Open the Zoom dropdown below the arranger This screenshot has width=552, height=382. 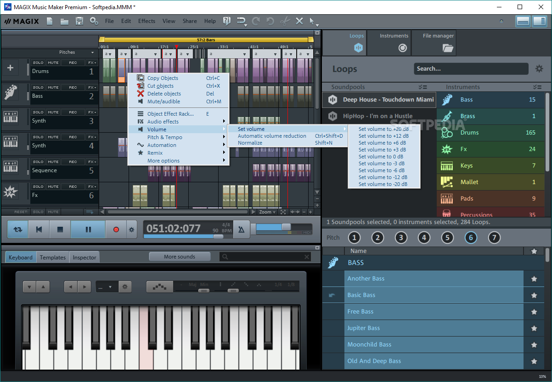[x=267, y=212]
